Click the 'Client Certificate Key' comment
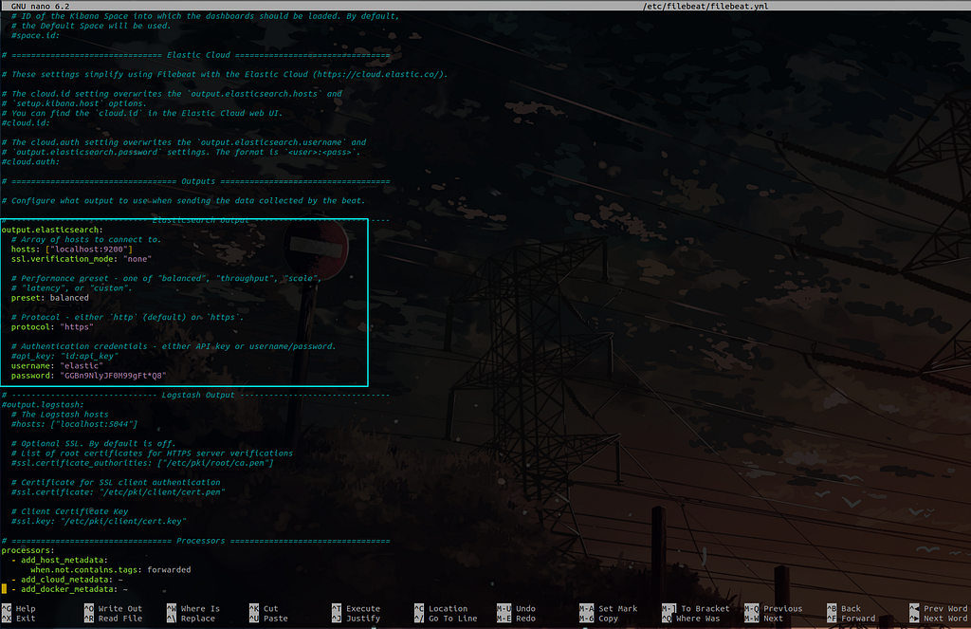Screen dimensions: 971x629 click(69, 512)
